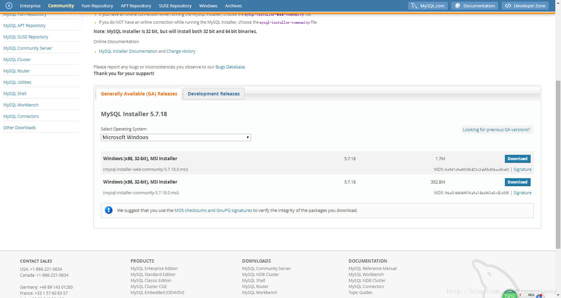Click the Documentation book icon button
Image resolution: width=561 pixels, height=298 pixels.
[x=457, y=6]
